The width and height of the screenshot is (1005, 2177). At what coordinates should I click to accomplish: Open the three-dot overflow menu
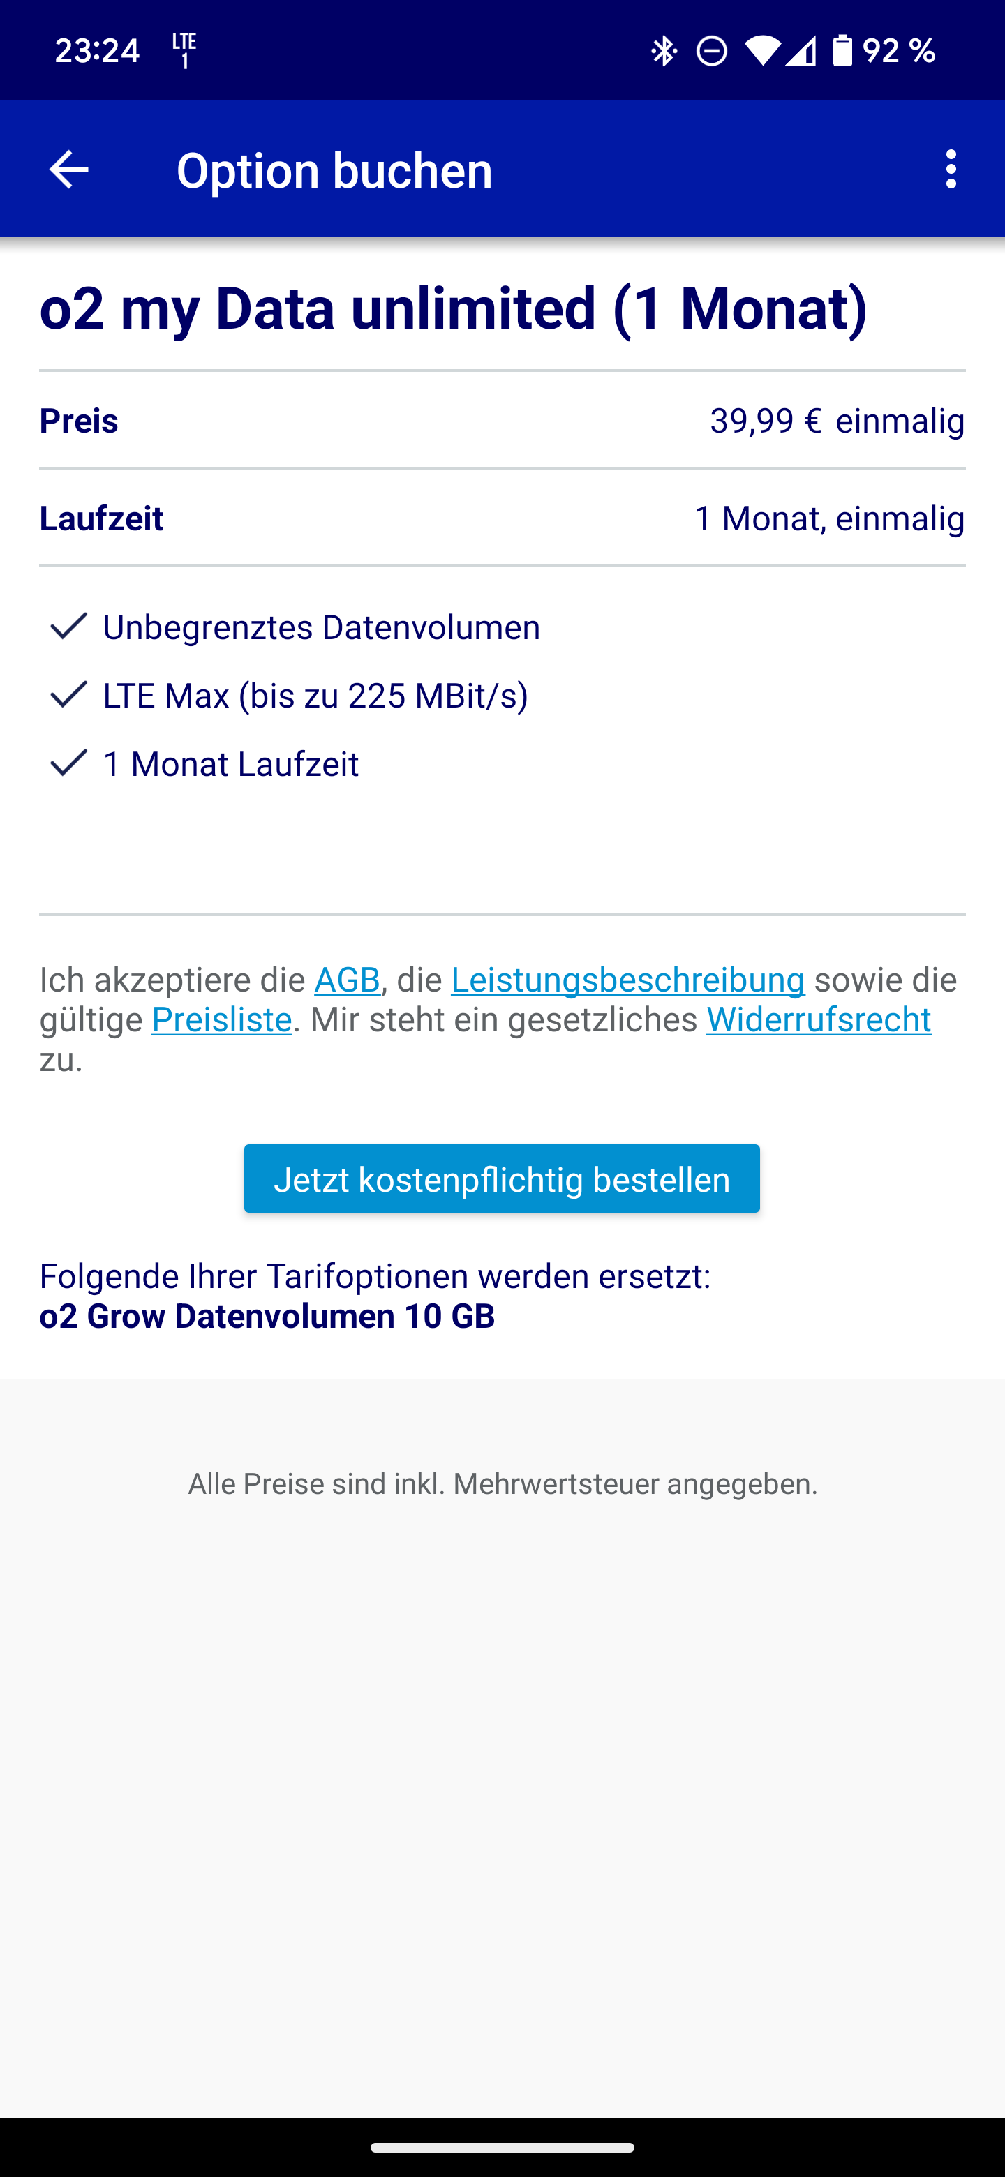click(x=951, y=170)
